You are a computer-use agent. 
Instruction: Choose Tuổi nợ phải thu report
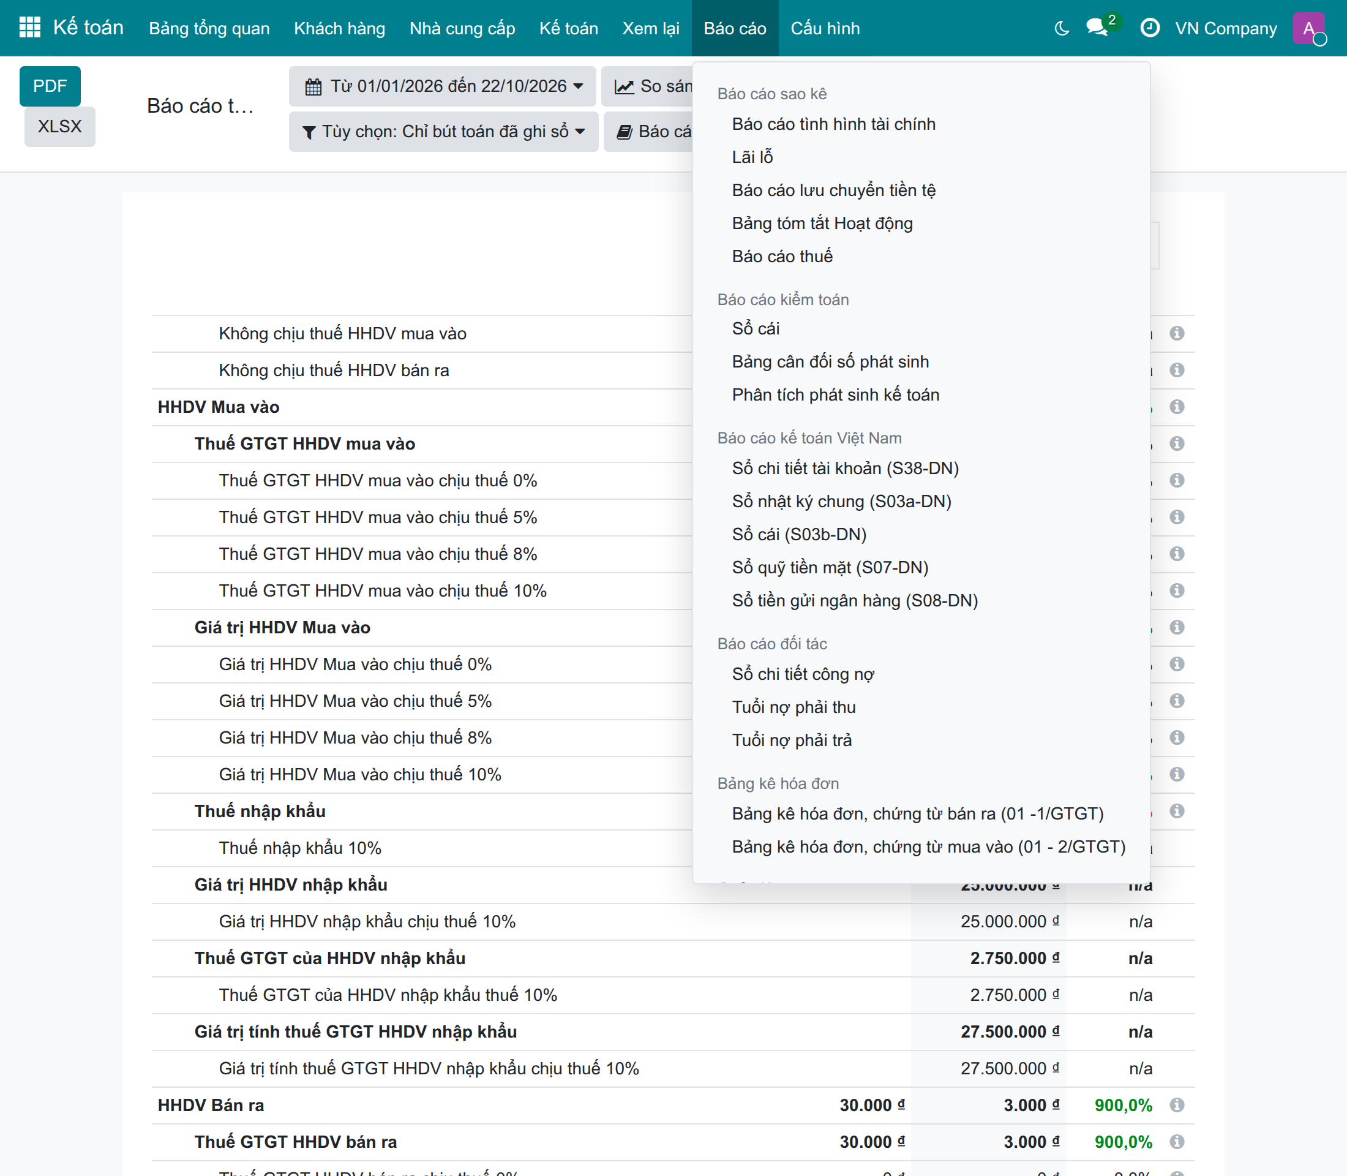794,707
